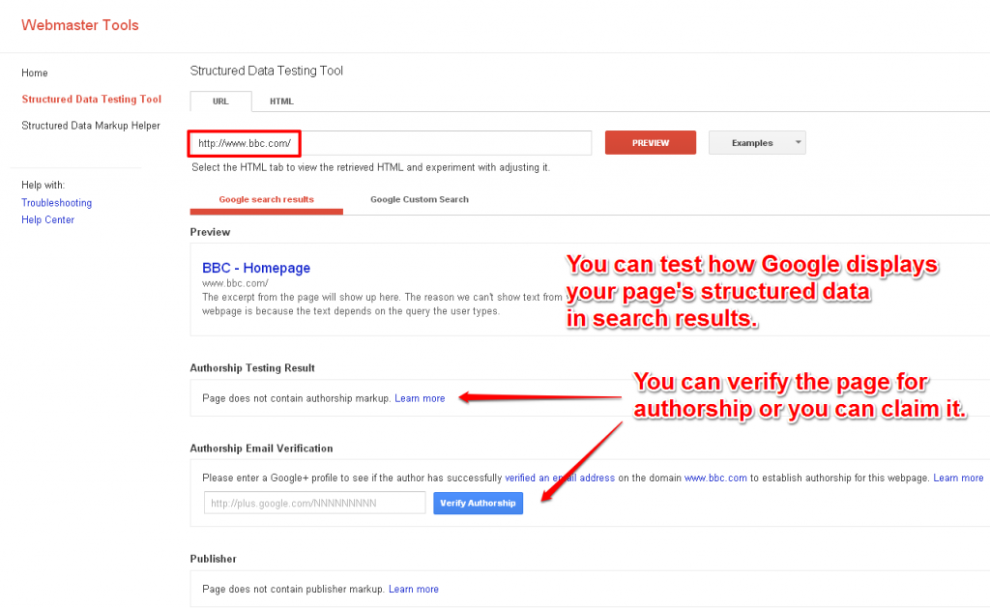Image resolution: width=990 pixels, height=608 pixels.
Task: Click Learn more about publisher markup
Action: [414, 589]
